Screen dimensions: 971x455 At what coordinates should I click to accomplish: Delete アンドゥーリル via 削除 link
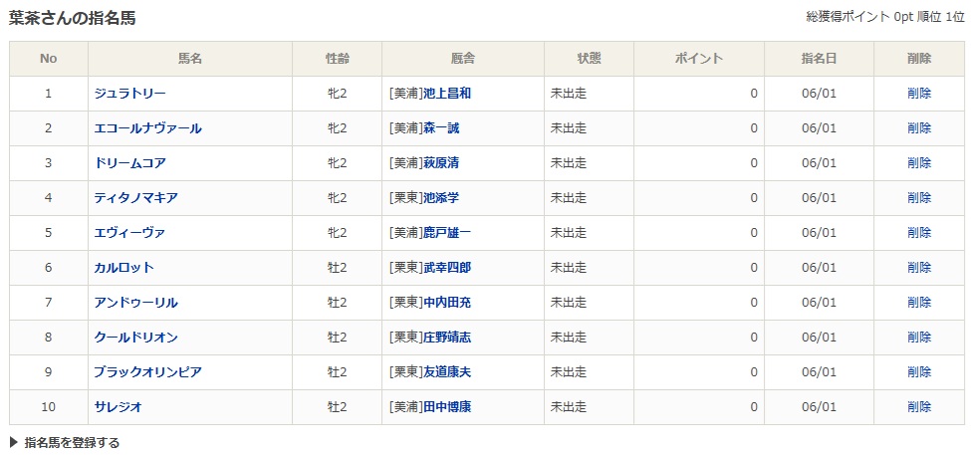919,303
